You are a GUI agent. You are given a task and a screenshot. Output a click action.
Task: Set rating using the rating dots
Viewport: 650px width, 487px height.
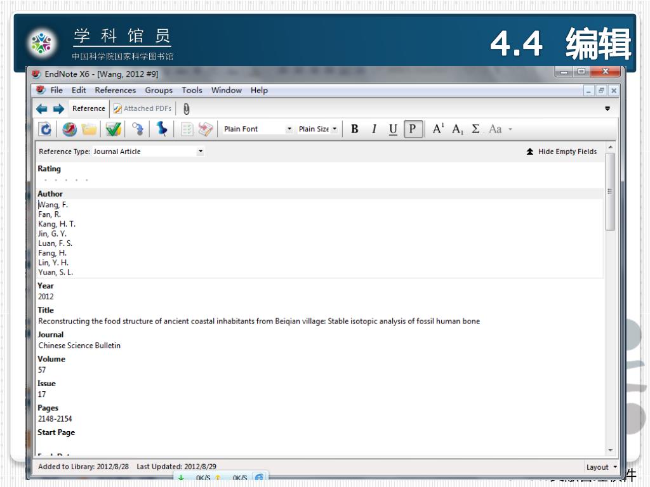pyautogui.click(x=66, y=180)
